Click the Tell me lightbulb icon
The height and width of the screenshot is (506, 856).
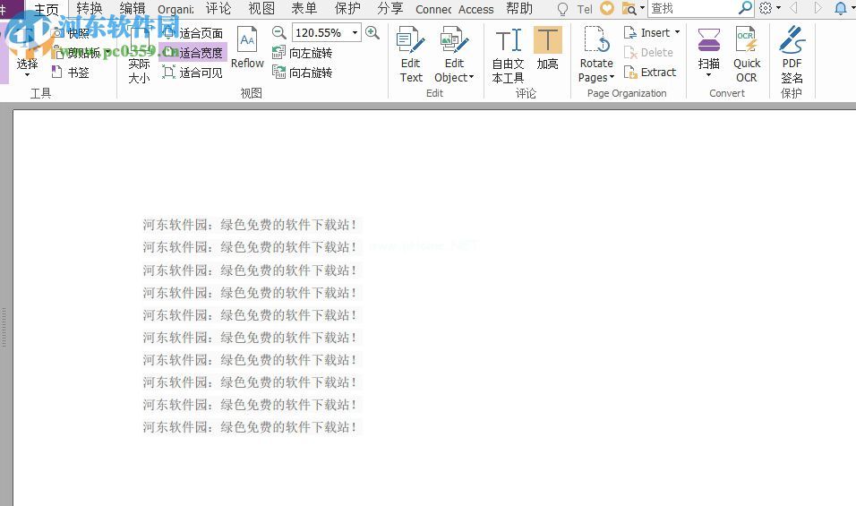point(562,9)
